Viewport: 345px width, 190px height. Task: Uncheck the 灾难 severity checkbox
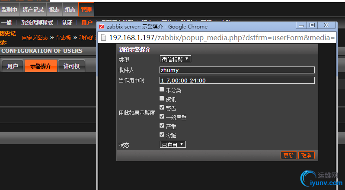coord(162,135)
